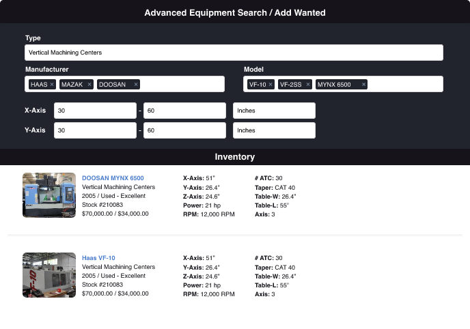The width and height of the screenshot is (470, 329).
Task: Remove the MAZAK manufacturer tag
Action: tap(89, 85)
